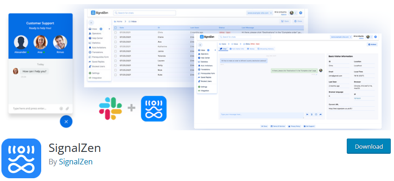The height and width of the screenshot is (181, 394).
Task: Check the checkbox on the Yolanda row
Action: click(x=115, y=56)
